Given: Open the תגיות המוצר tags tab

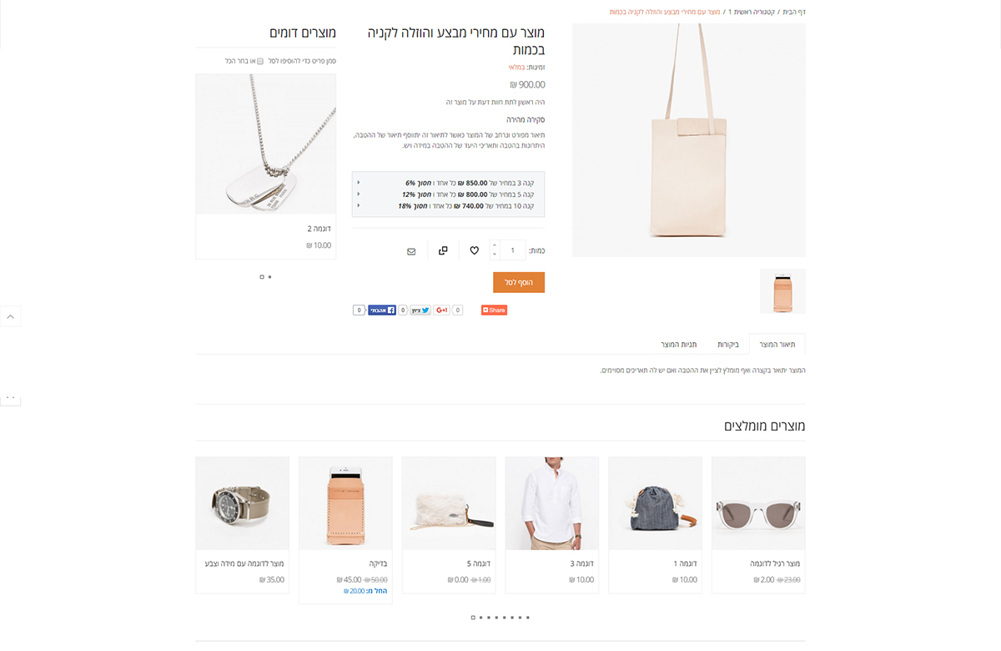Looking at the screenshot, I should [679, 344].
